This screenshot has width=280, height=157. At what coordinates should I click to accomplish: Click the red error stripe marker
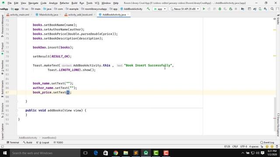[275, 118]
